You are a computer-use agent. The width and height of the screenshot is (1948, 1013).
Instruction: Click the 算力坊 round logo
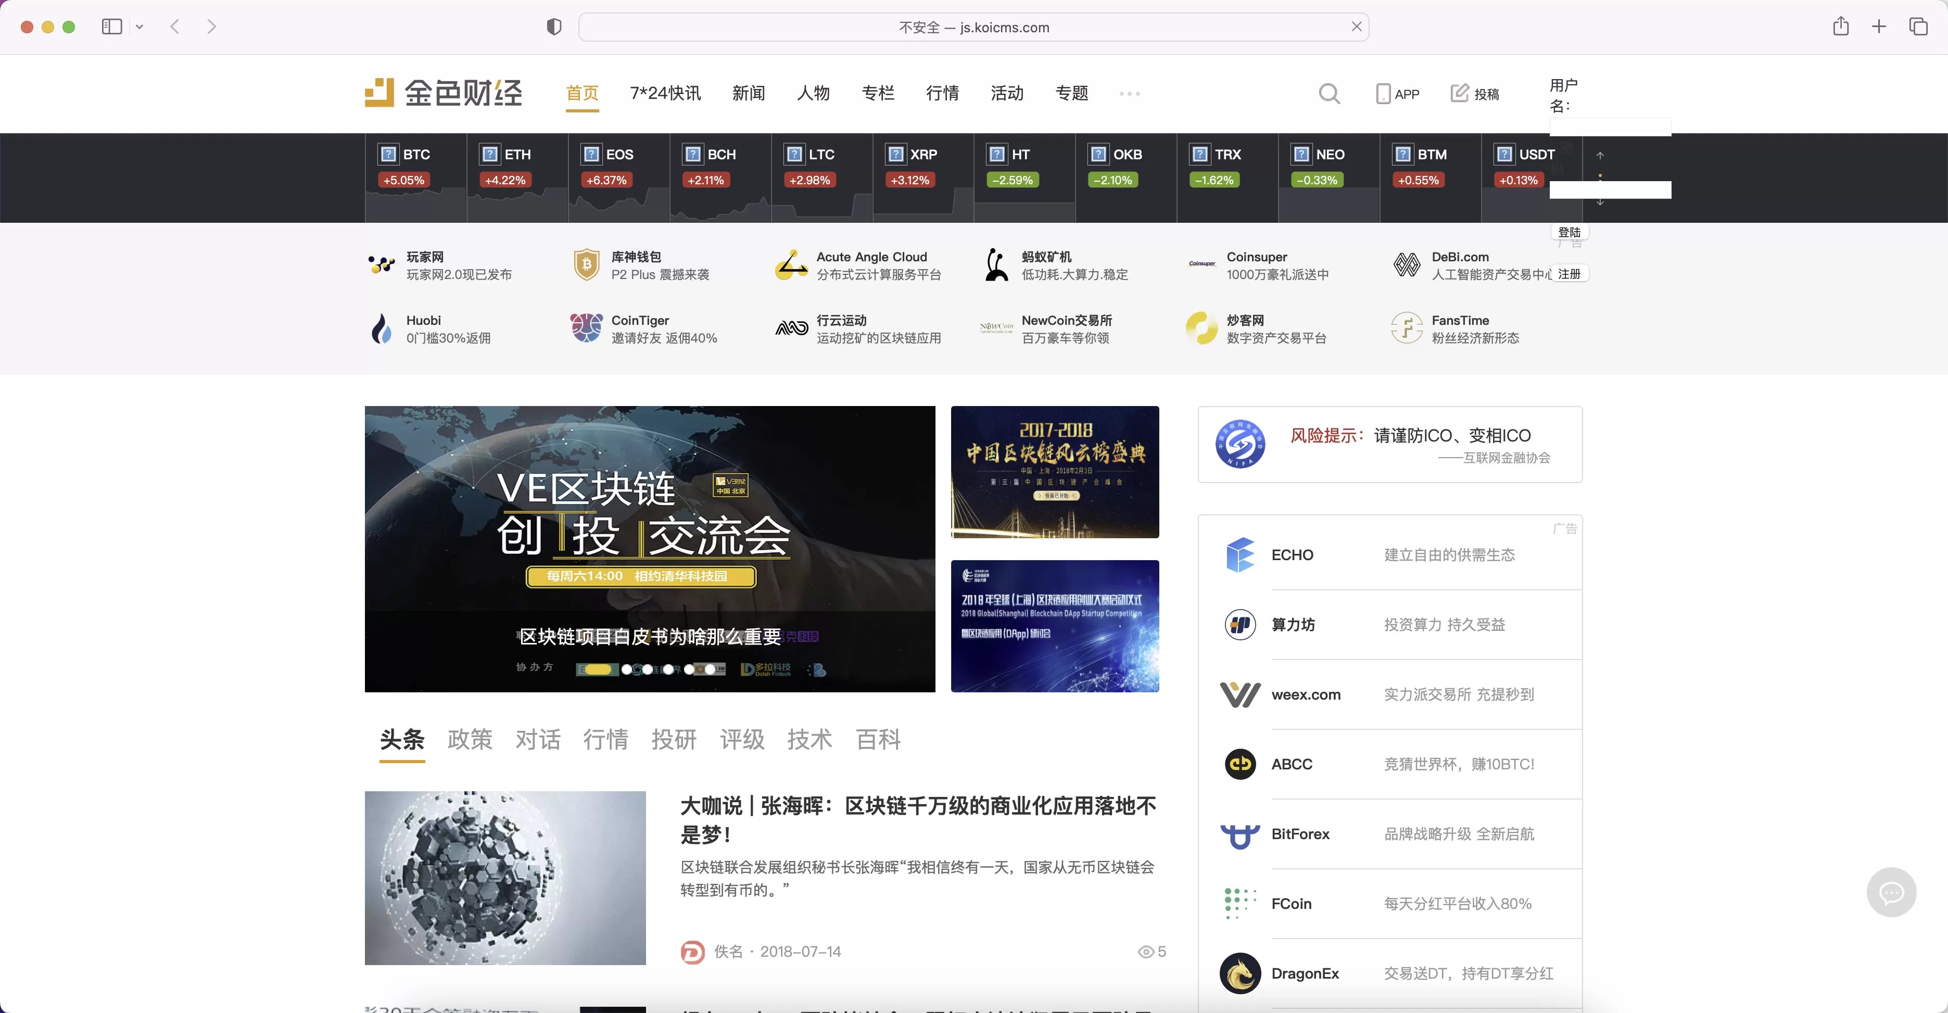1239,625
